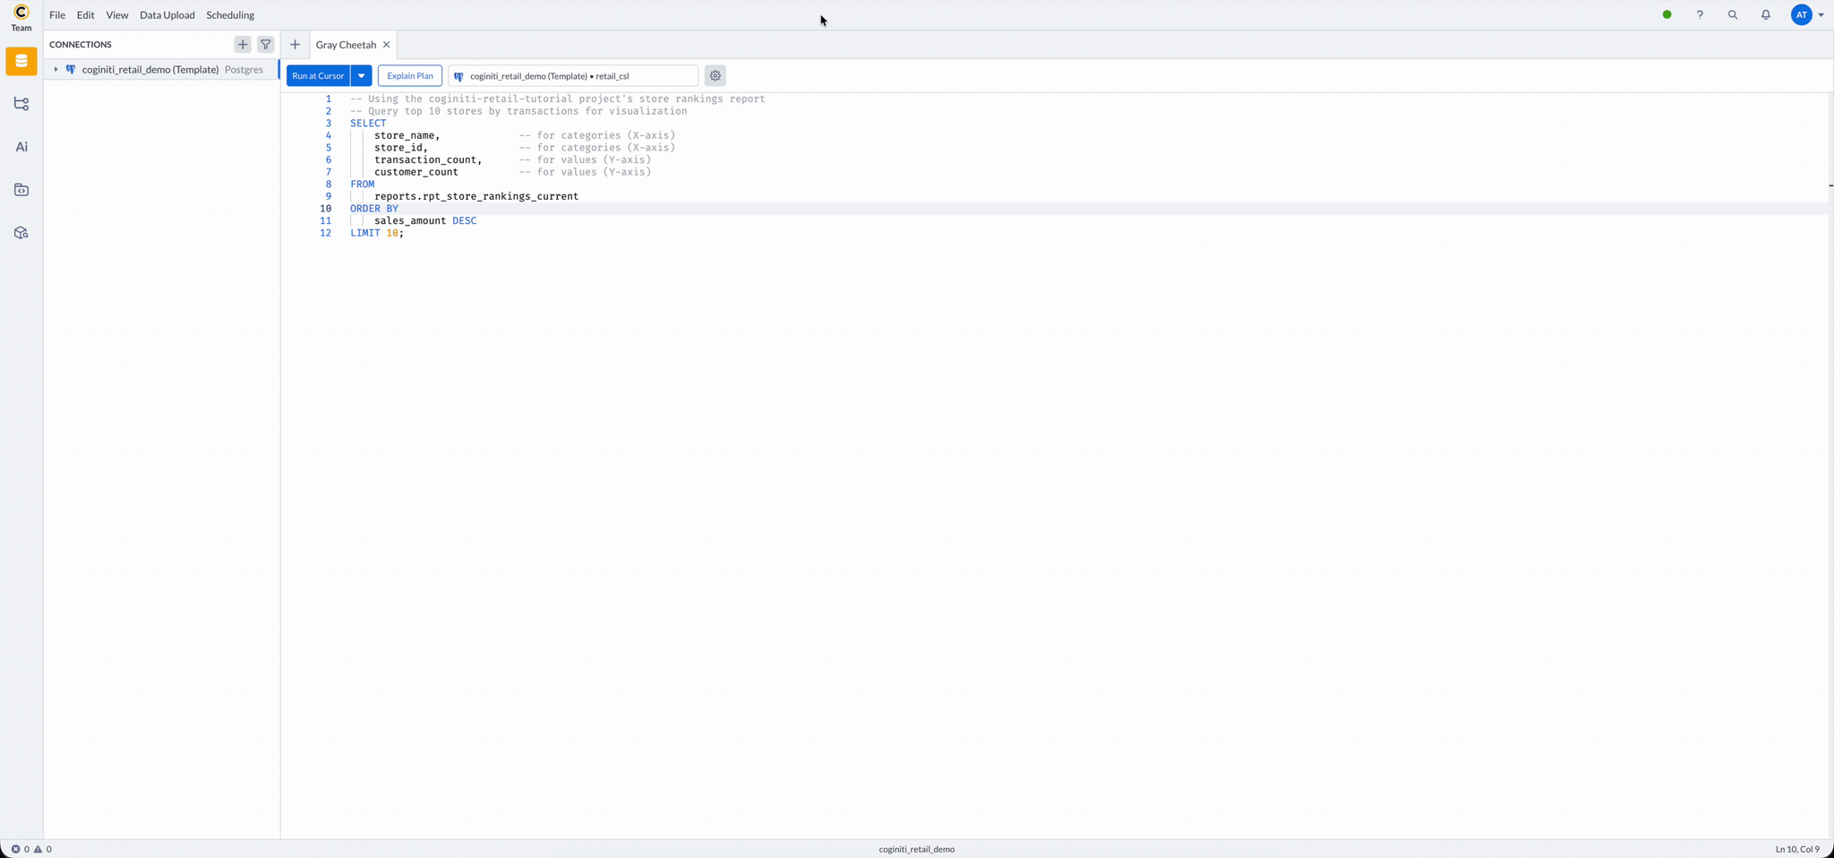Open the notifications bell
Image resolution: width=1834 pixels, height=858 pixels.
(x=1764, y=14)
